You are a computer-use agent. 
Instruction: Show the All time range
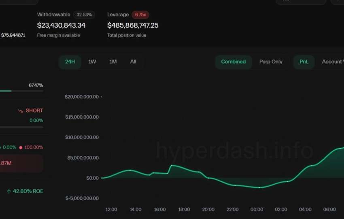[133, 62]
